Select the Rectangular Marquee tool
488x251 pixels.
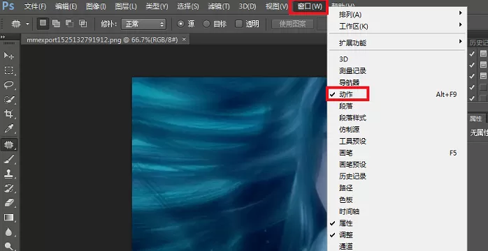(x=8, y=70)
